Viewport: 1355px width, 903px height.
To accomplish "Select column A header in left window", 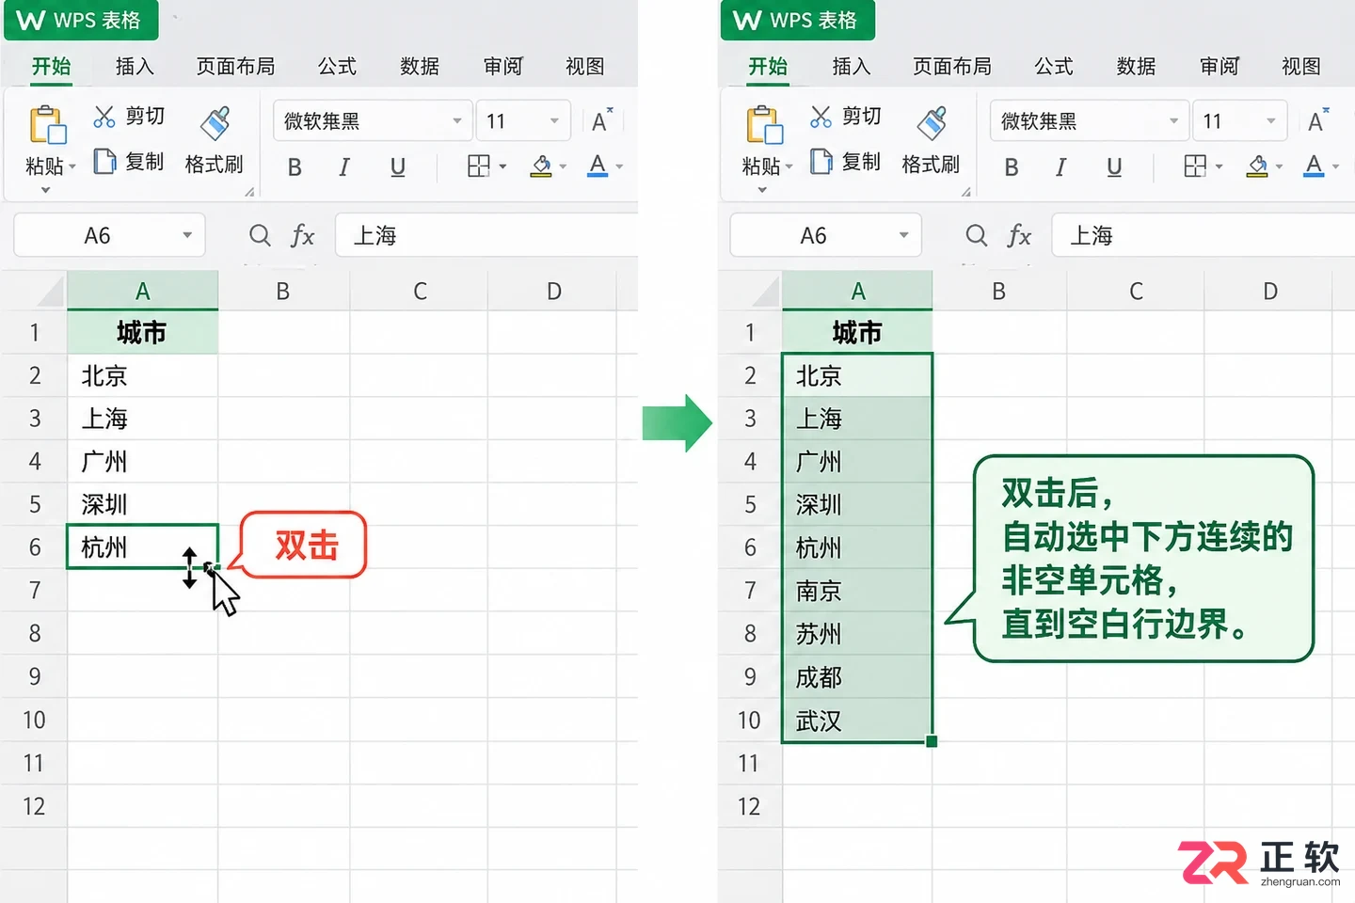I will 142,291.
